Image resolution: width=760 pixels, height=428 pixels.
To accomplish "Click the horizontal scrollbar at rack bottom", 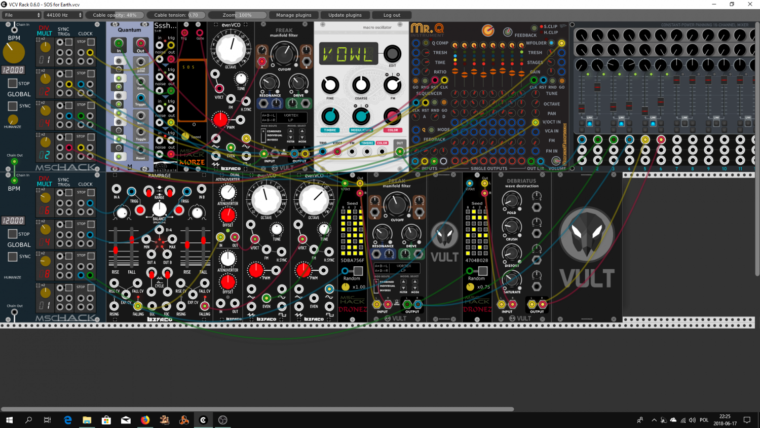I will point(257,409).
